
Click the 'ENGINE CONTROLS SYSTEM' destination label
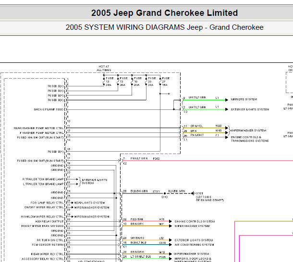click(x=195, y=222)
